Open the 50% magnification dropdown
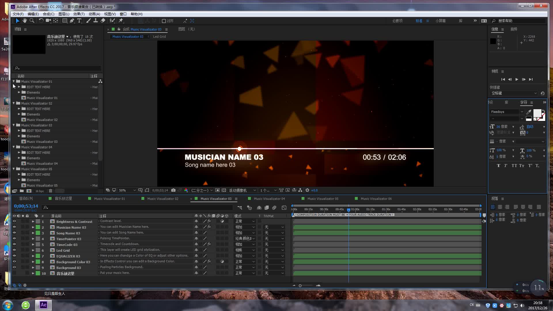 coord(127,190)
